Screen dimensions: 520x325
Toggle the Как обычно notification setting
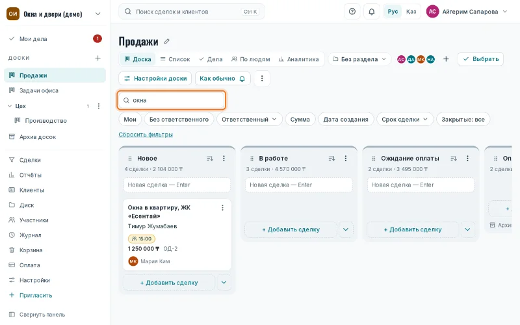(x=222, y=79)
